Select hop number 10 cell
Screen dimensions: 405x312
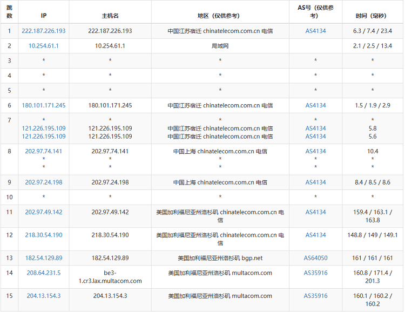coord(9,198)
